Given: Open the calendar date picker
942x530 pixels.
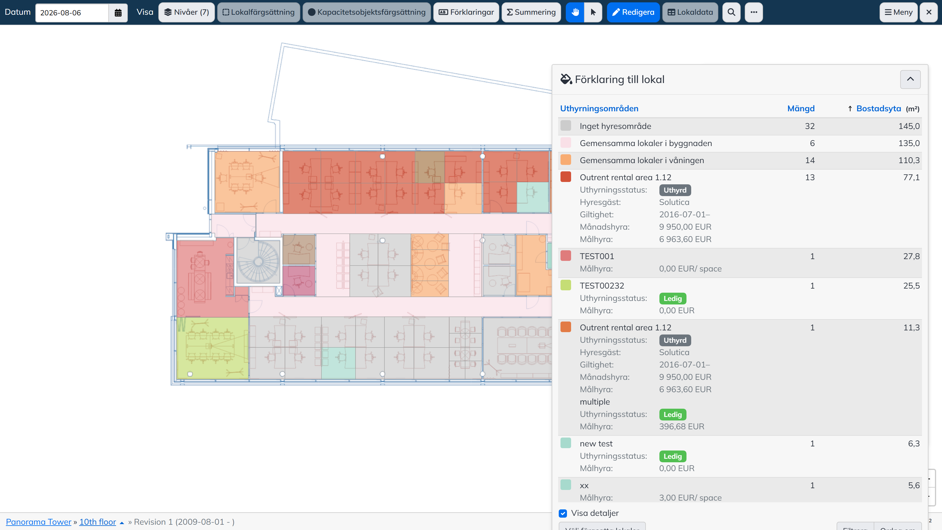Looking at the screenshot, I should pos(118,12).
